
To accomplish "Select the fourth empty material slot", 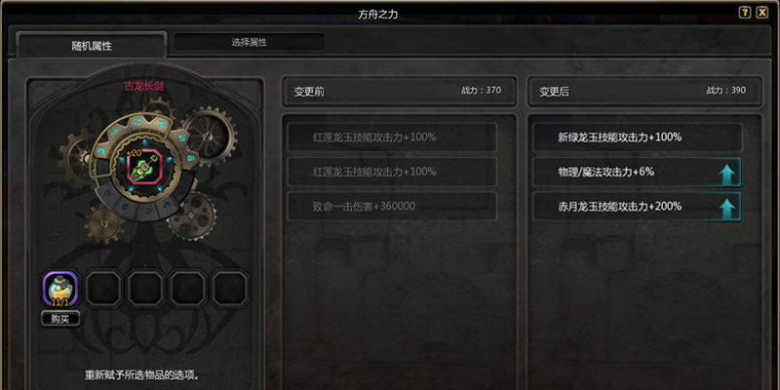I will tap(188, 289).
